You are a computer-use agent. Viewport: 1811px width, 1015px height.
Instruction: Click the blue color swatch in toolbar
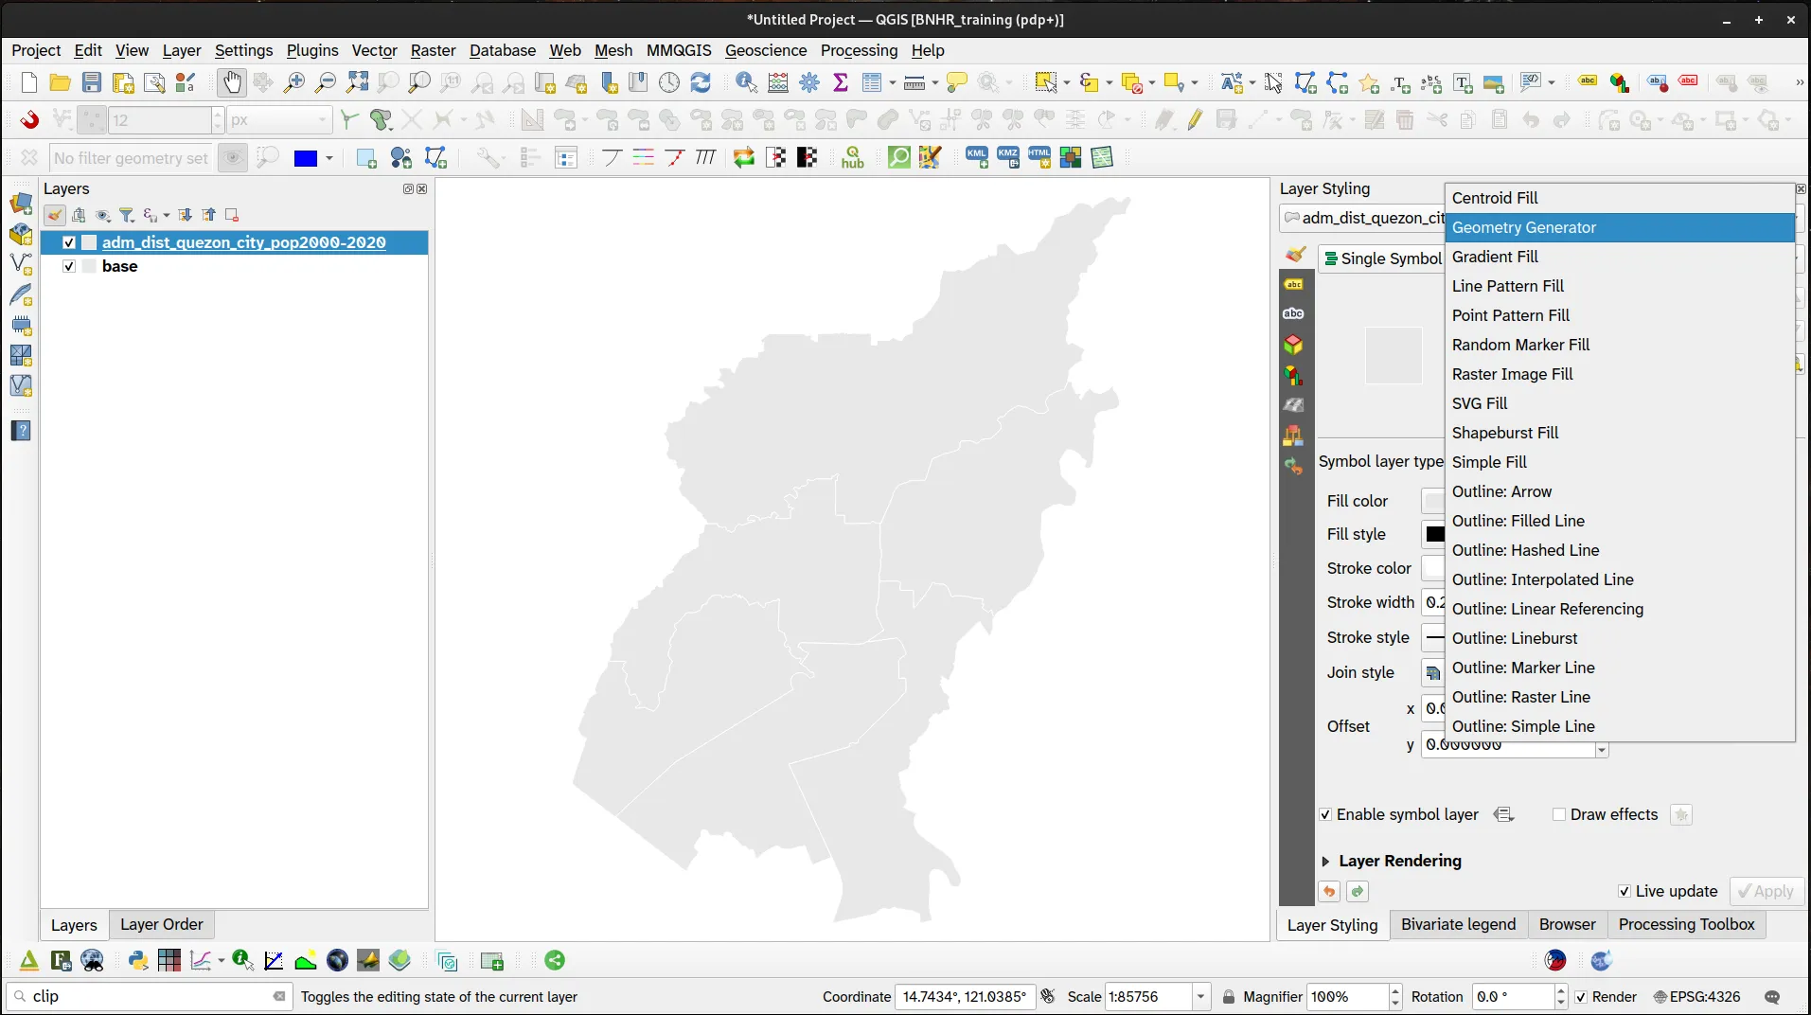(305, 158)
